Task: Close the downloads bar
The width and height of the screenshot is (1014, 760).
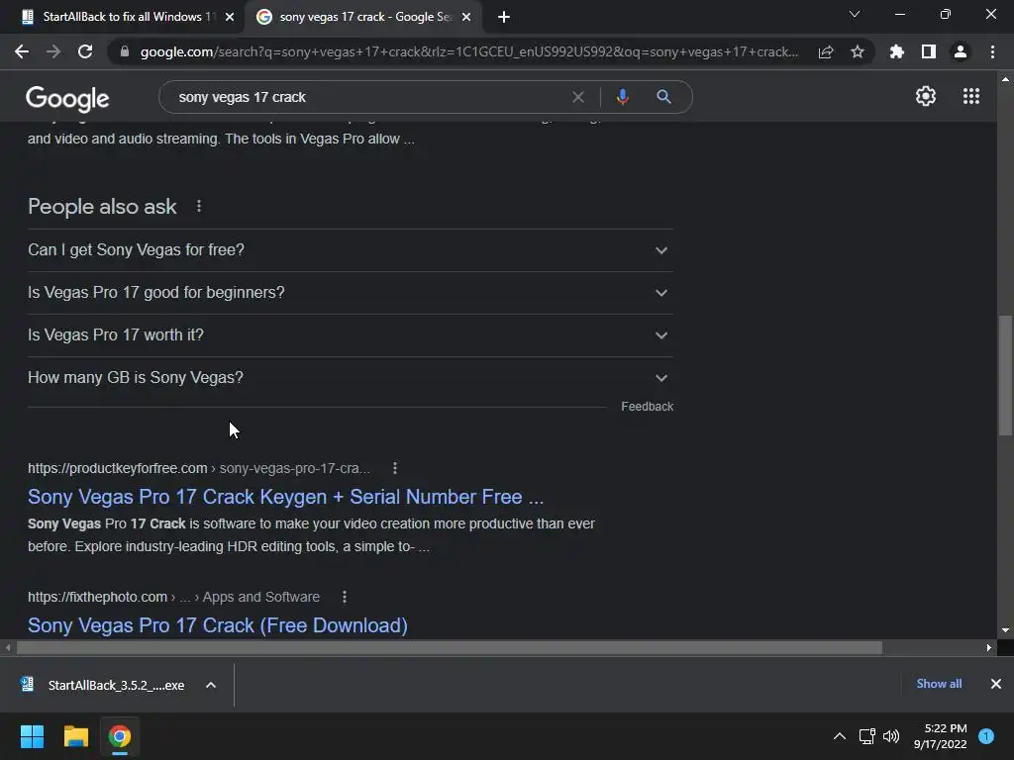Action: tap(996, 684)
